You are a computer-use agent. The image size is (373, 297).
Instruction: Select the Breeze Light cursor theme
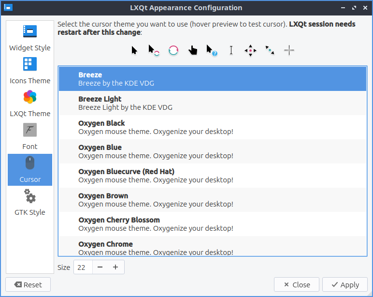212,103
